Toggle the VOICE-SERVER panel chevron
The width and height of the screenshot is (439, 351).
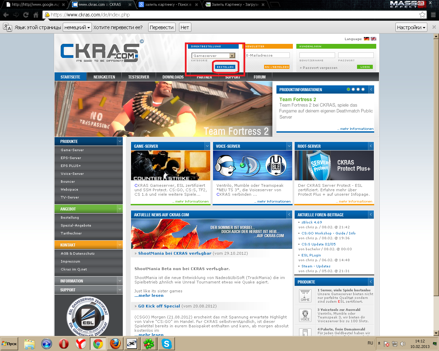click(x=289, y=146)
